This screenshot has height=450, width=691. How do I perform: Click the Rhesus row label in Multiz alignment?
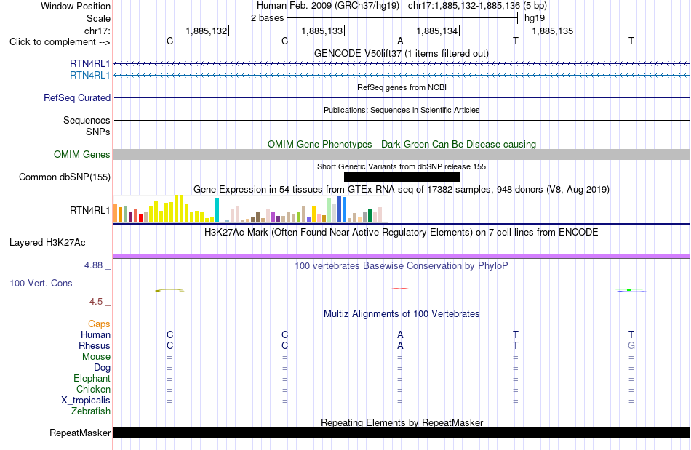tap(95, 345)
